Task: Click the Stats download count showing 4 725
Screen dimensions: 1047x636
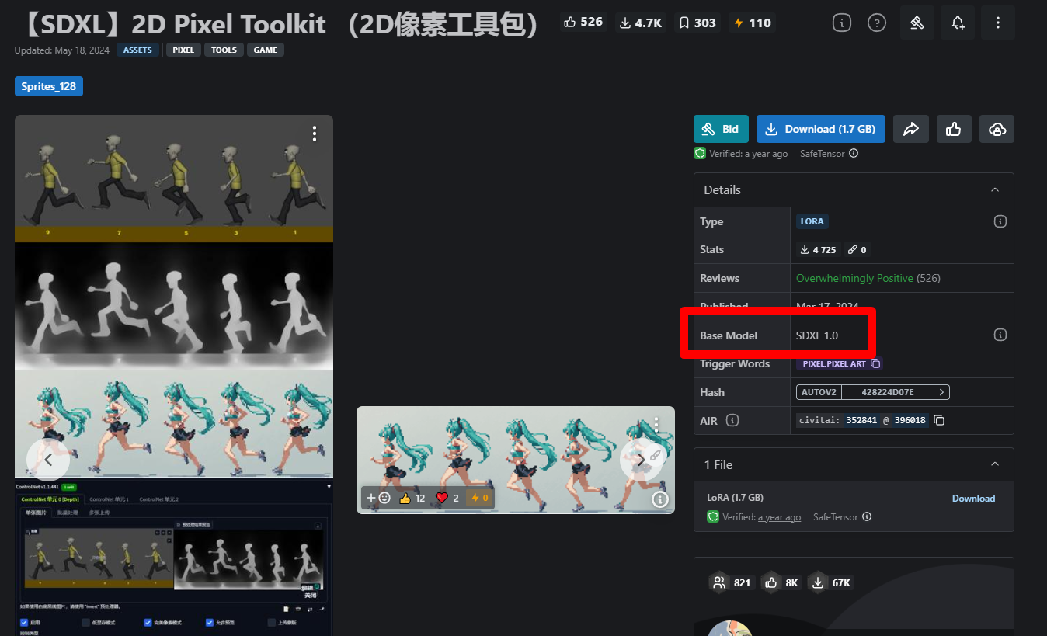Action: coord(819,250)
